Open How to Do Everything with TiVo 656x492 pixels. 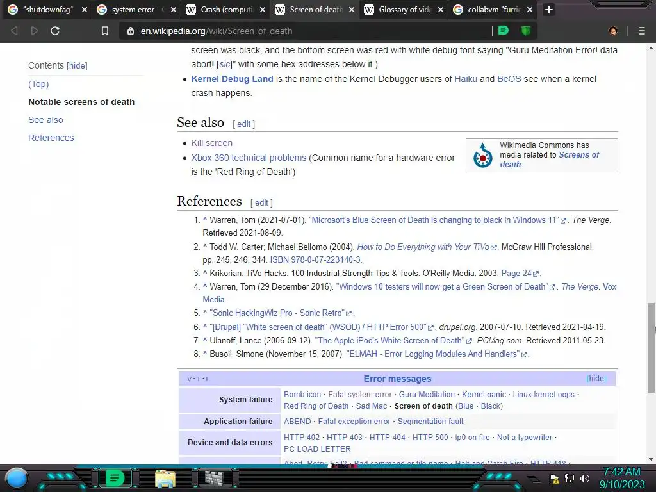point(423,247)
